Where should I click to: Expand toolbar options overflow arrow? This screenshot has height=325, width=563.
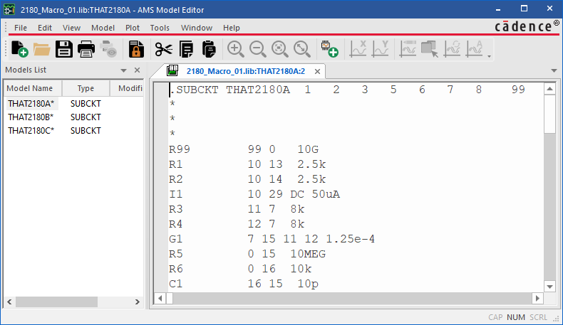489,56
